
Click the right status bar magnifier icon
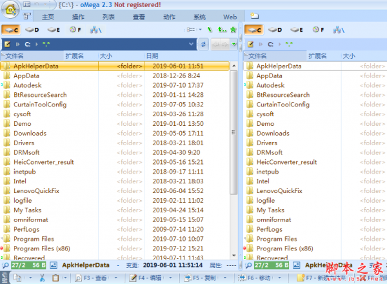click(248, 265)
